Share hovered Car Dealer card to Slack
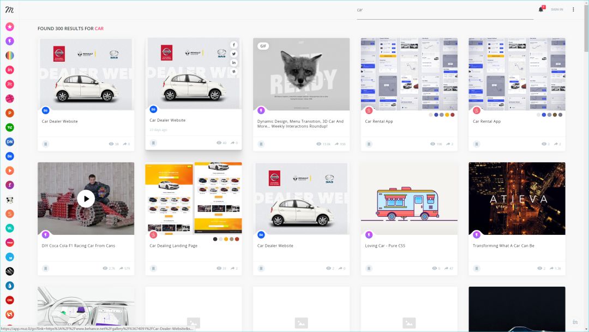Screen dimensions: 589x332 tap(234, 71)
